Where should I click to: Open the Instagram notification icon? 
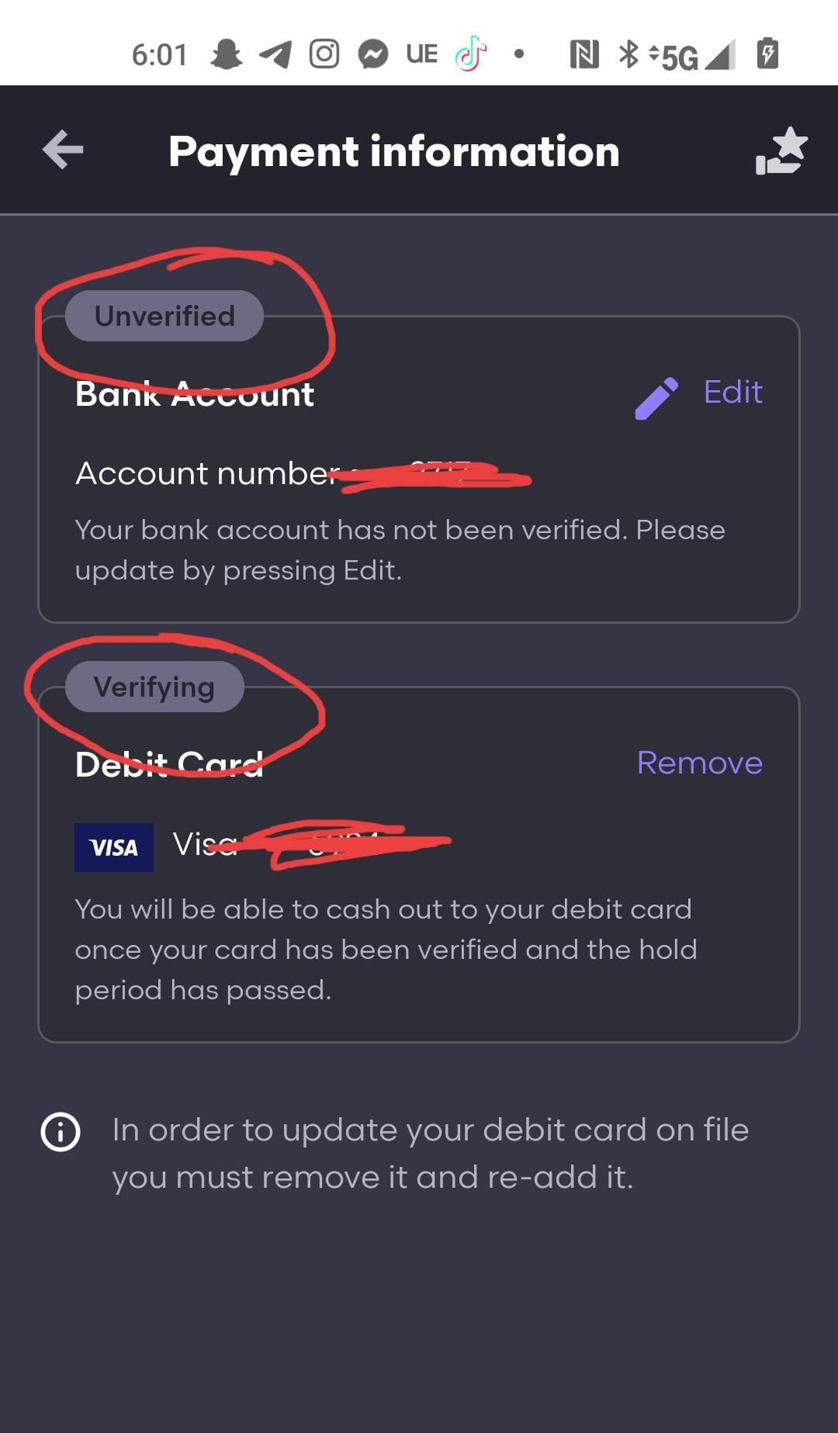(x=324, y=53)
